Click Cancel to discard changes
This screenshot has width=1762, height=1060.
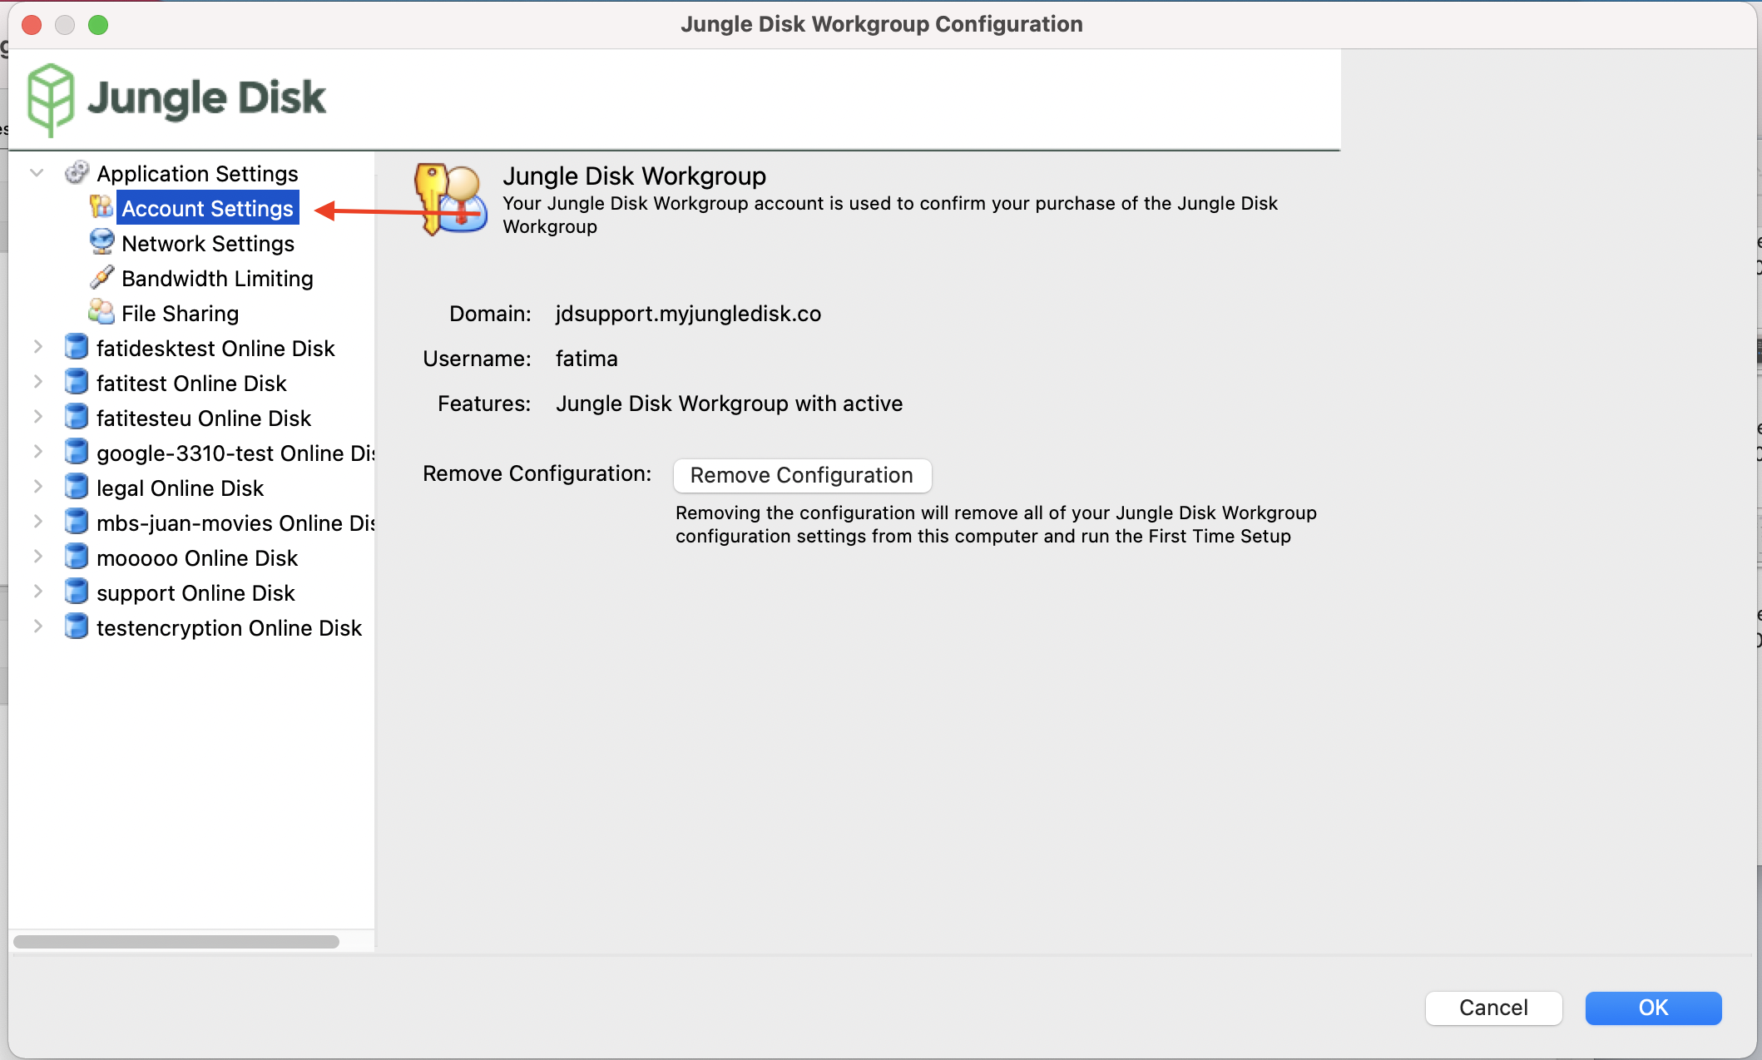pyautogui.click(x=1493, y=1008)
